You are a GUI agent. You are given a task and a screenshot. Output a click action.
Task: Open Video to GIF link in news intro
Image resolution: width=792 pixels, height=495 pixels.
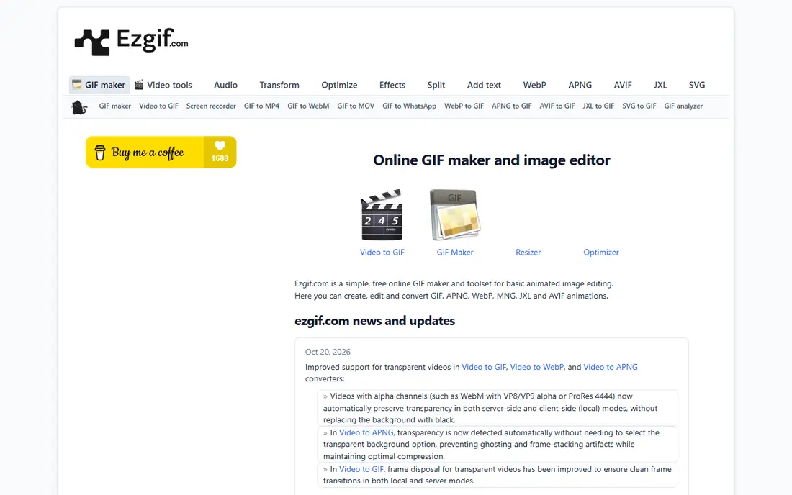point(483,367)
